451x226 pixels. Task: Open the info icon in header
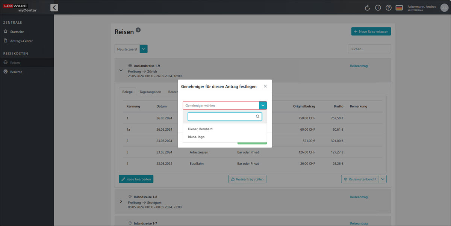tap(378, 8)
